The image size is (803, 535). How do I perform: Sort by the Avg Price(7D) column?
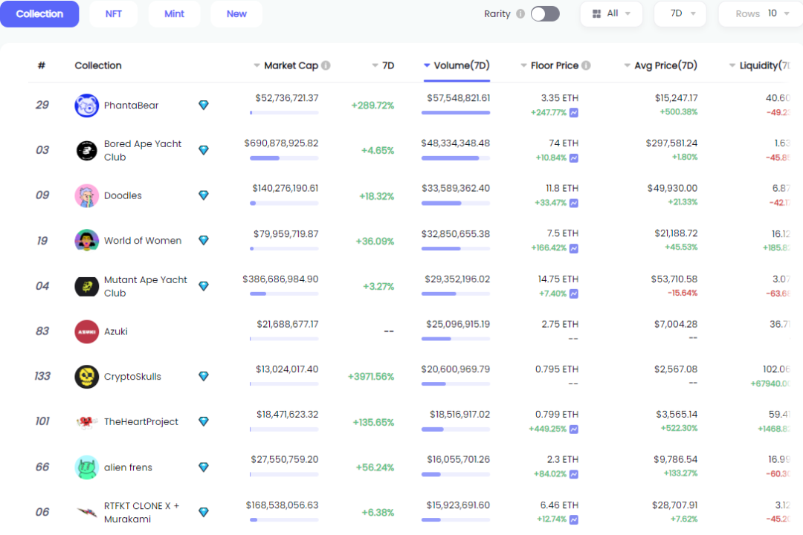661,65
